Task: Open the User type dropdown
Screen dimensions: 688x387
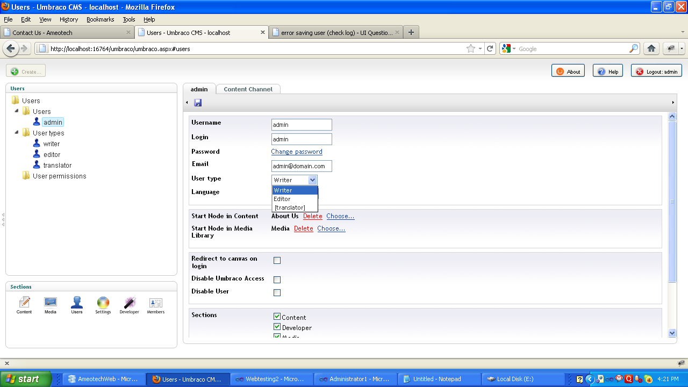Action: [295, 180]
